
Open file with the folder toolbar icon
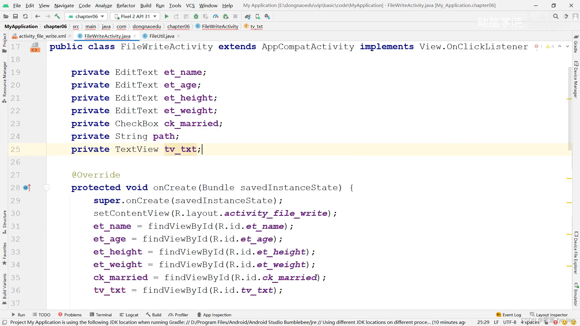[6, 16]
